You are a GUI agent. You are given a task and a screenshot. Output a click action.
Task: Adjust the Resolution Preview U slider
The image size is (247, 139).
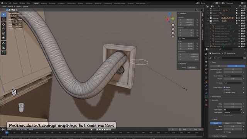tap(233, 69)
